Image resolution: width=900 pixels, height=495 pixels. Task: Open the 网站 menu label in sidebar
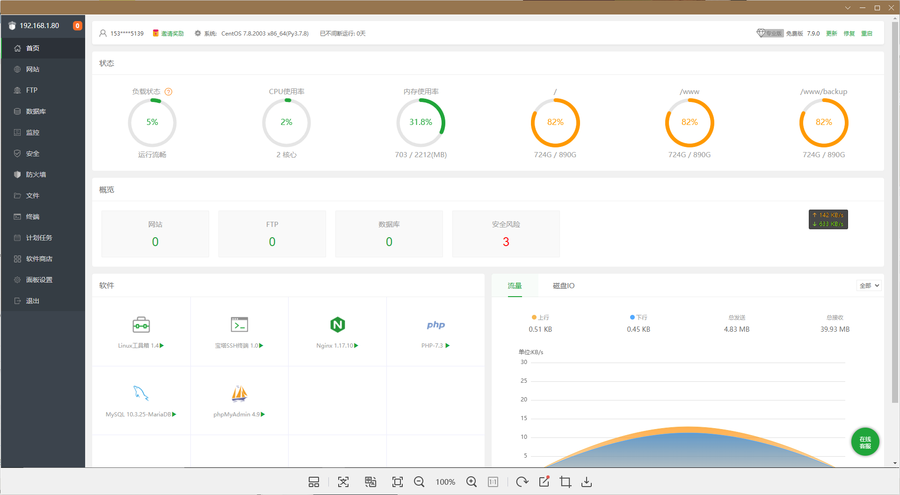(33, 69)
